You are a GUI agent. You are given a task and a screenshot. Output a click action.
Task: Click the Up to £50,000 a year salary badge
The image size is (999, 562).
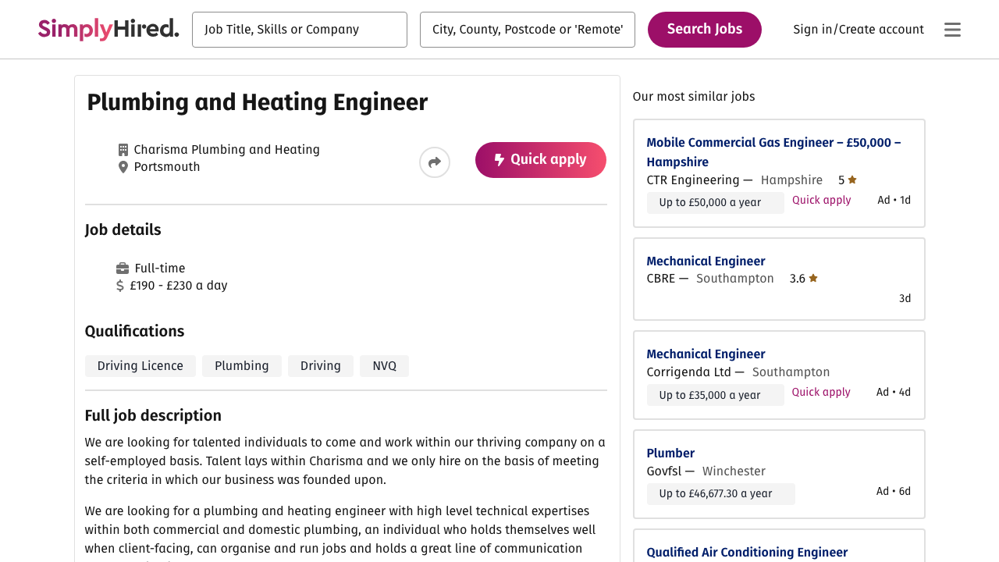pos(715,202)
